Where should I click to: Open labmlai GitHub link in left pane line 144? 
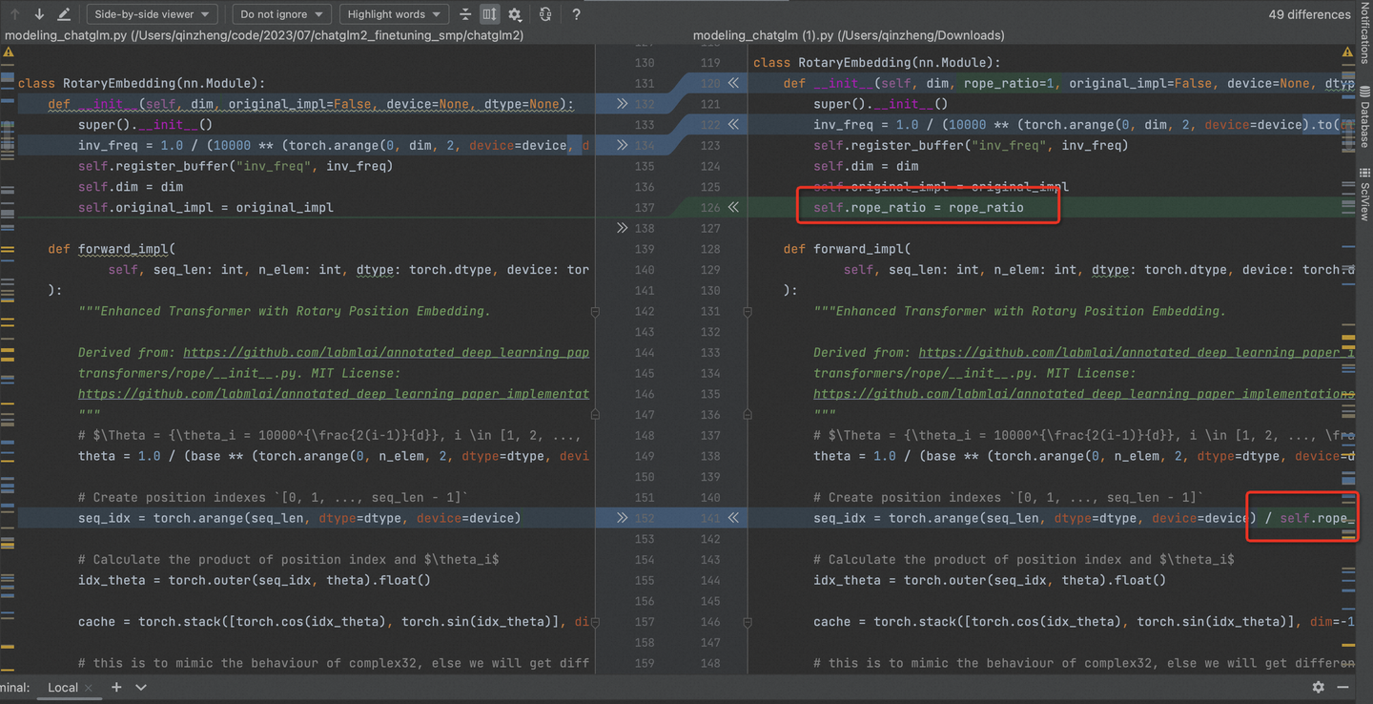tap(386, 353)
